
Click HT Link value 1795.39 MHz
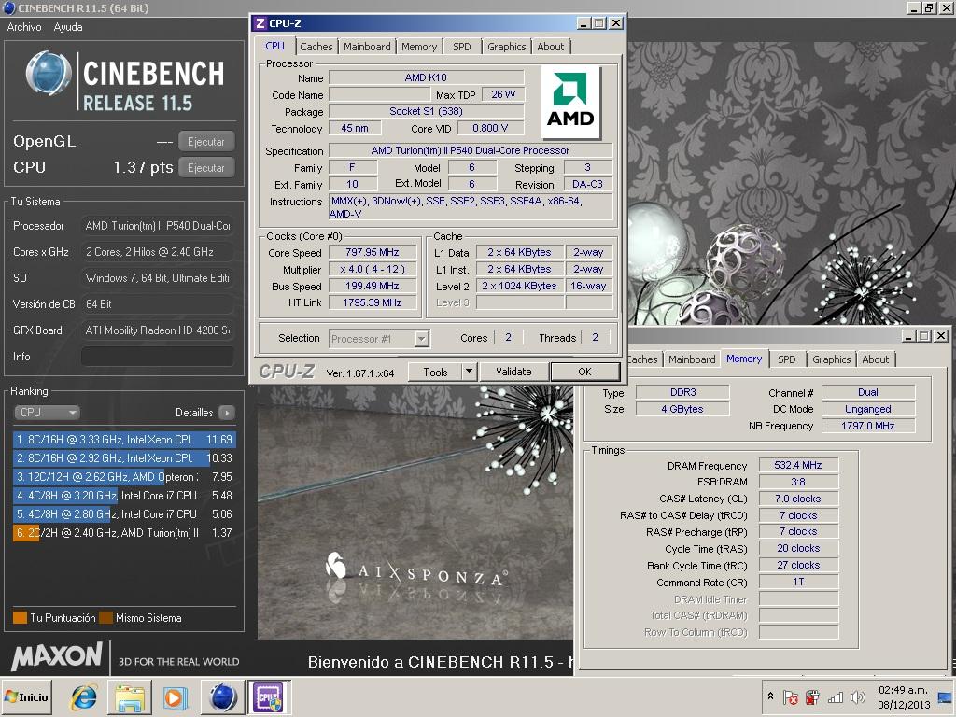click(372, 302)
